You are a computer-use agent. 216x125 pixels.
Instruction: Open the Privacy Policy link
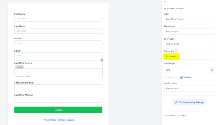[49, 120]
